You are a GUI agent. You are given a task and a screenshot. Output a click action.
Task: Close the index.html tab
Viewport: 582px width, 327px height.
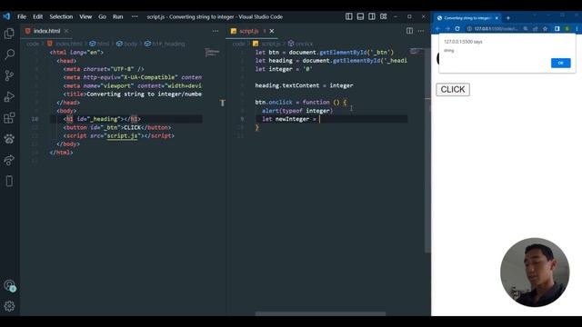[x=66, y=31]
